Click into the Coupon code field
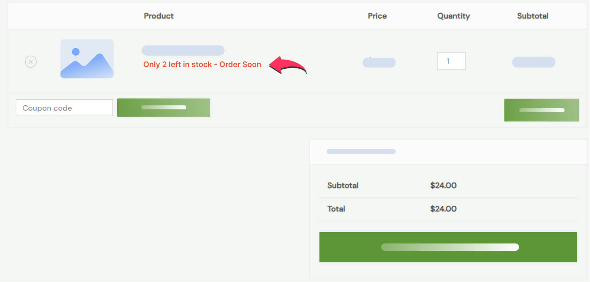Viewport: 590px width, 282px height. pos(64,108)
